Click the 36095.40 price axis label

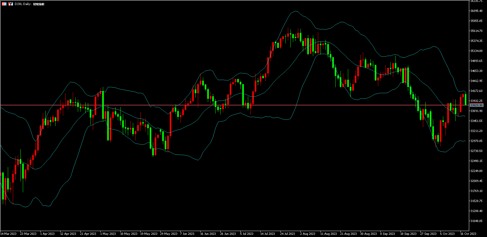476,11
